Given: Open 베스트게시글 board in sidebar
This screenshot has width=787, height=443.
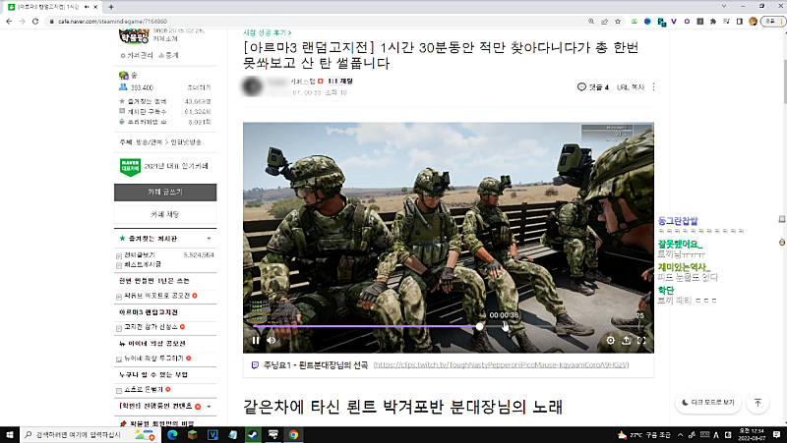Looking at the screenshot, I should pyautogui.click(x=143, y=264).
